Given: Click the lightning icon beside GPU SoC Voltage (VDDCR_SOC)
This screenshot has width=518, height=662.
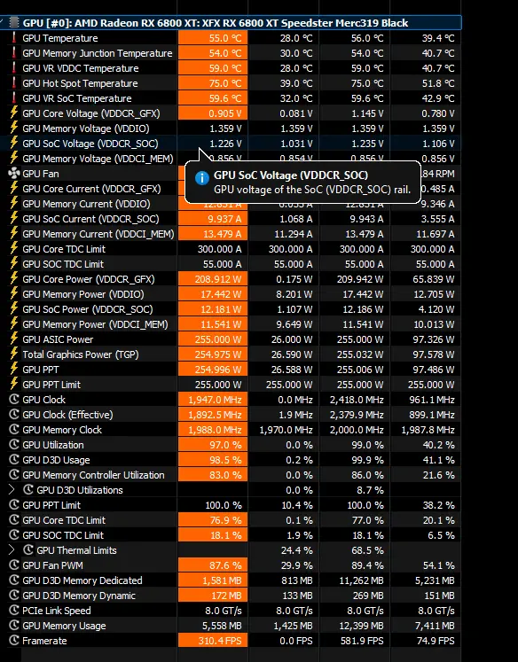Looking at the screenshot, I should pos(14,144).
